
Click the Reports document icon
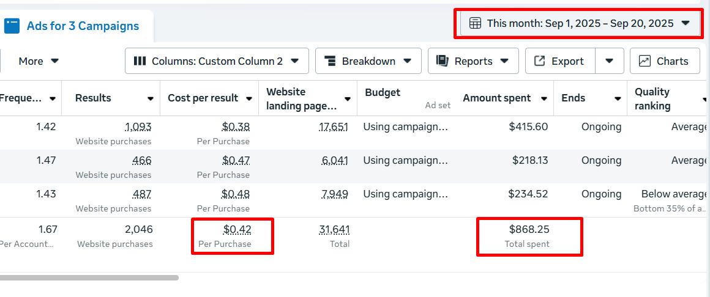click(x=442, y=61)
